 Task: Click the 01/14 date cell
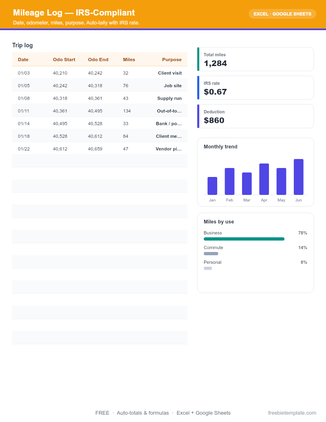24,124
